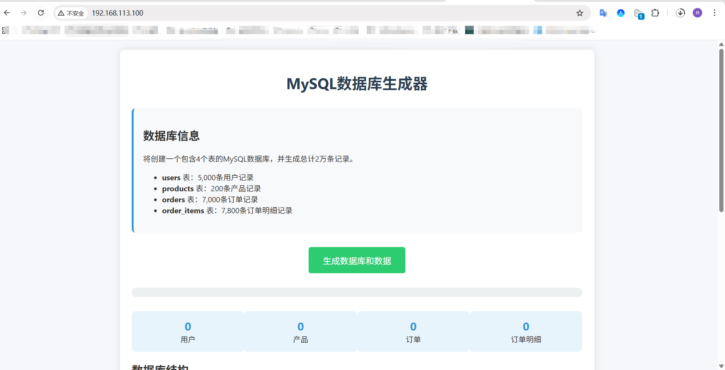Bookmark this page with the star

click(580, 13)
